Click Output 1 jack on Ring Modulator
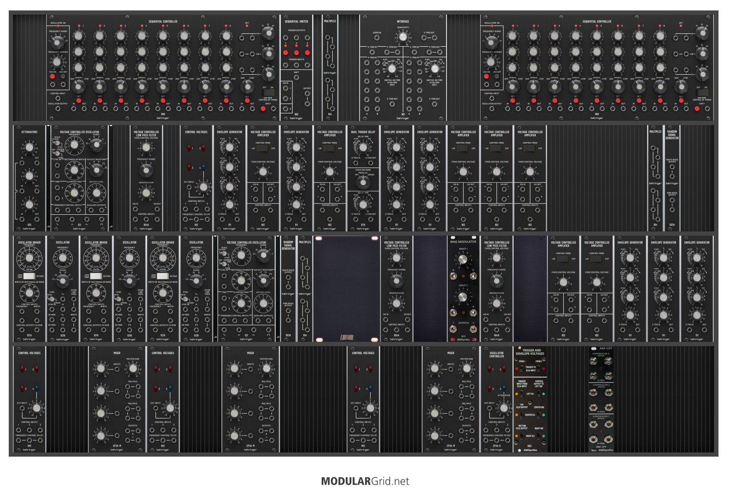The image size is (731, 490). 453,329
